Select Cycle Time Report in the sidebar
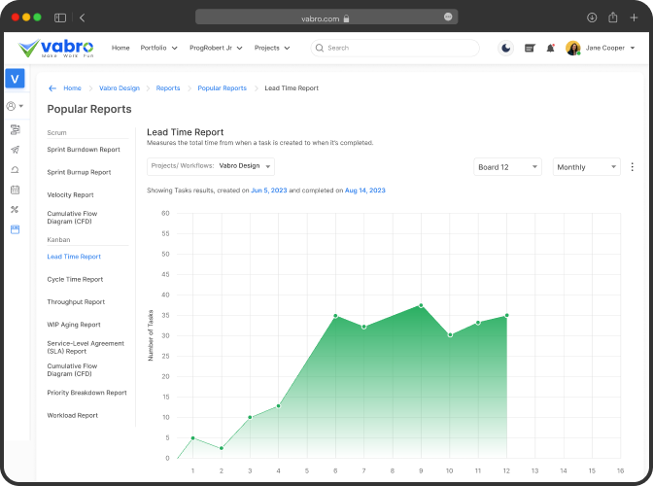Screen dimensions: 653x486 click(x=75, y=279)
